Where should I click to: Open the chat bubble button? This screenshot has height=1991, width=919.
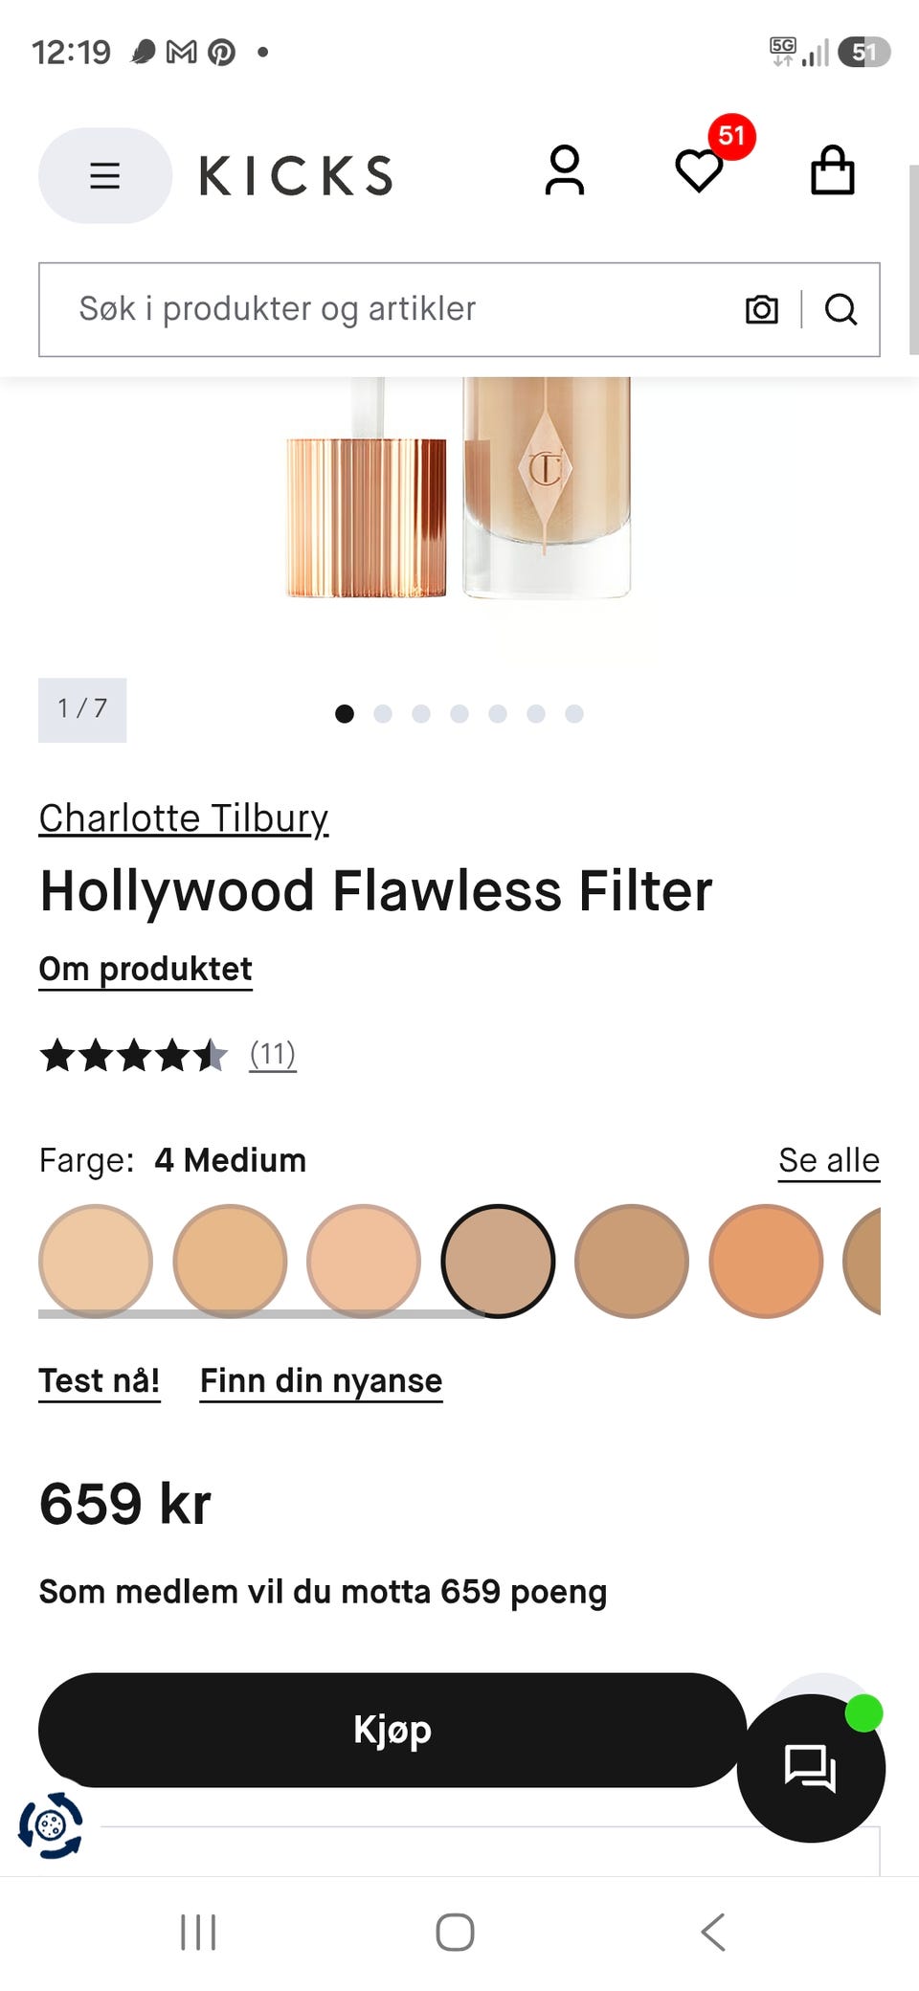pos(811,1767)
